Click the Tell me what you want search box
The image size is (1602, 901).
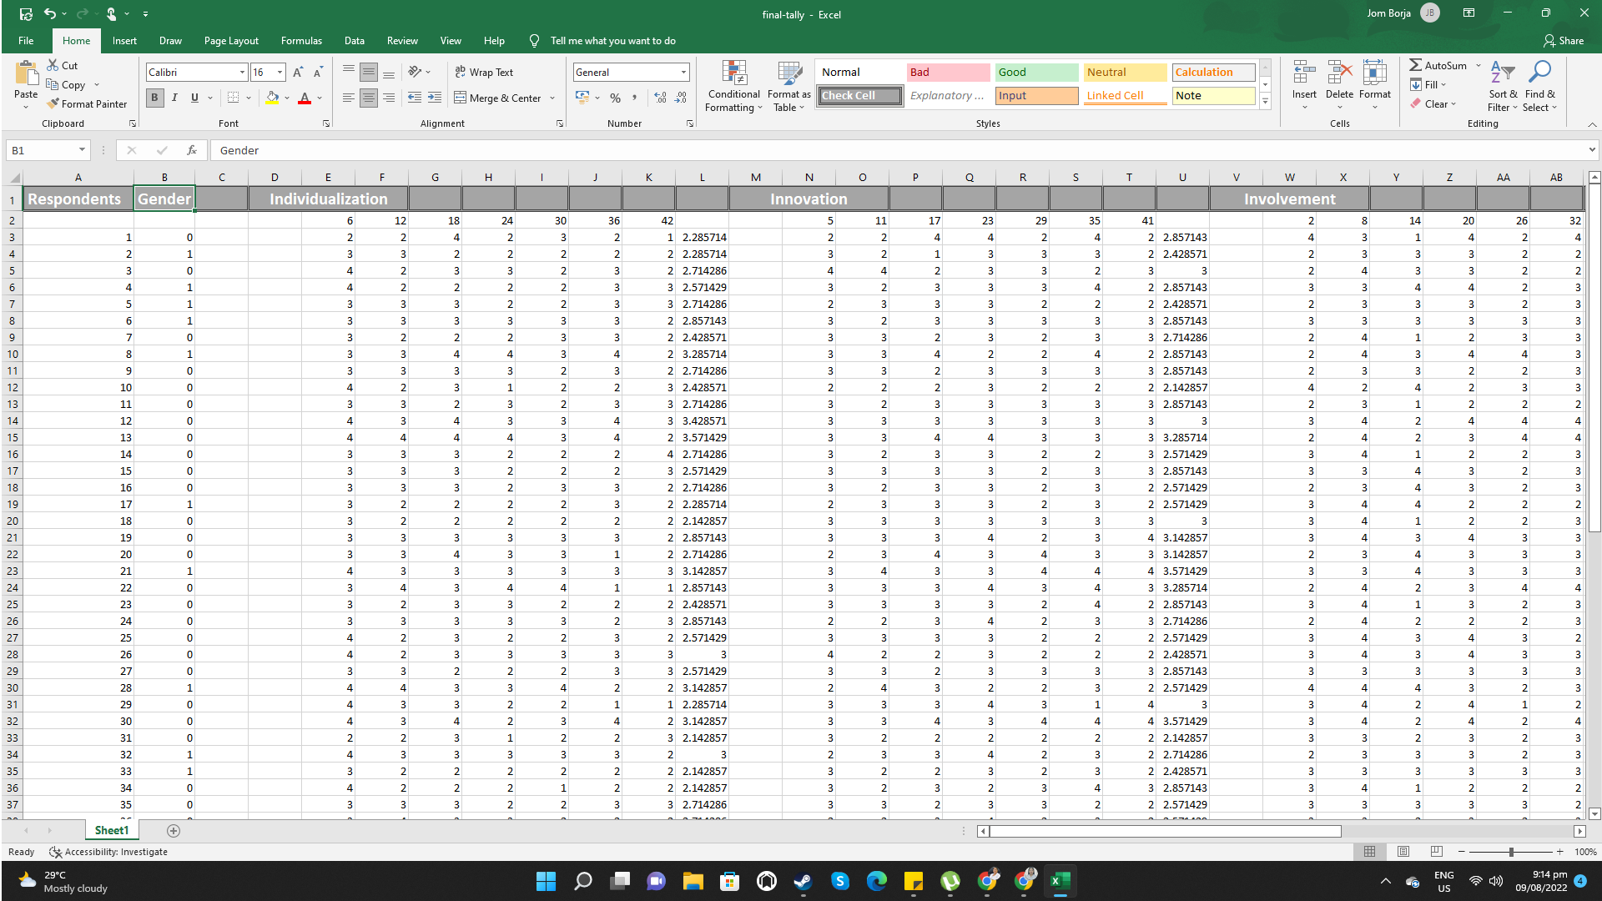click(612, 41)
